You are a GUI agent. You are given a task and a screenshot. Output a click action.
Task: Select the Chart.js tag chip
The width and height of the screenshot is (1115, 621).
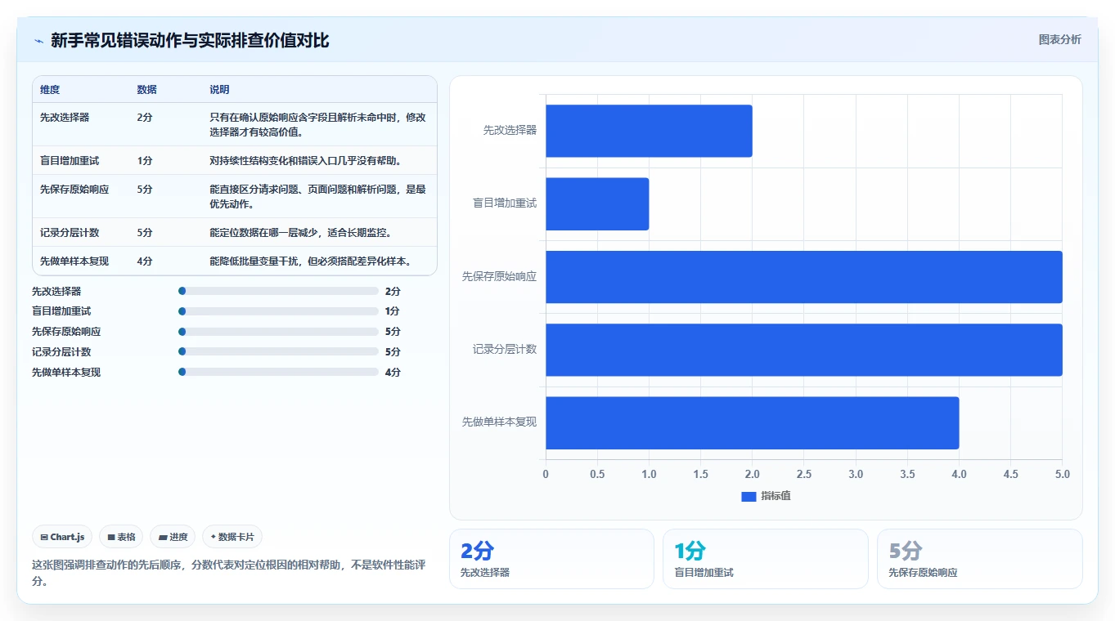coord(62,537)
